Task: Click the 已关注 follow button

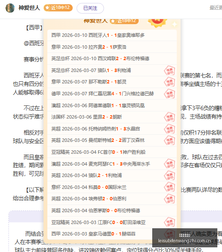Action: click(x=90, y=8)
